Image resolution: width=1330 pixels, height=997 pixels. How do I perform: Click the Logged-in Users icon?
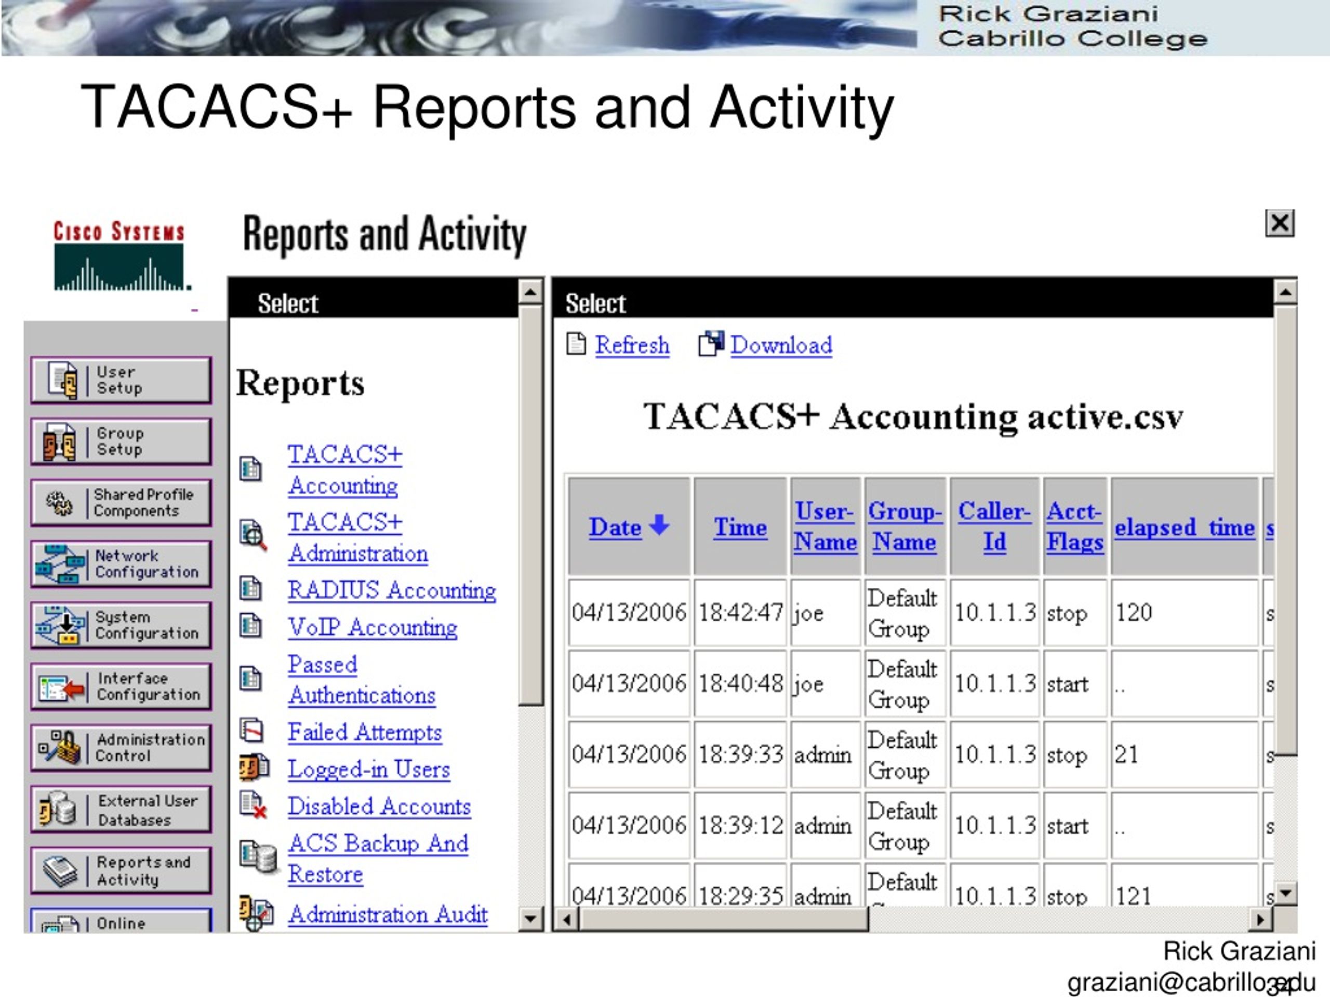click(254, 767)
